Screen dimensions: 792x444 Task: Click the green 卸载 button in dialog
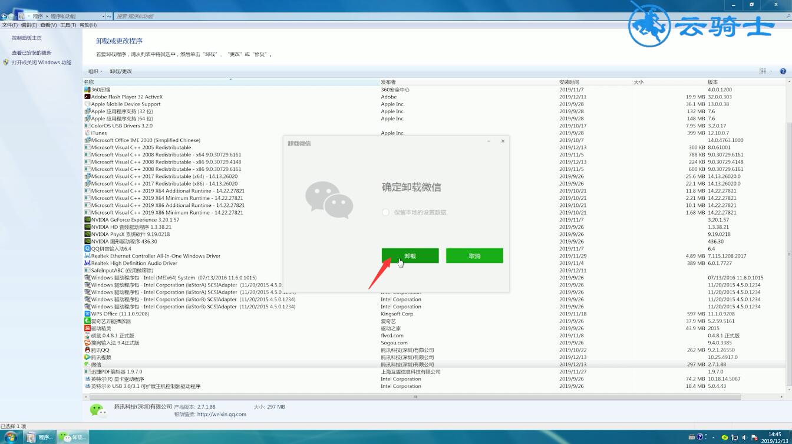[x=410, y=255]
